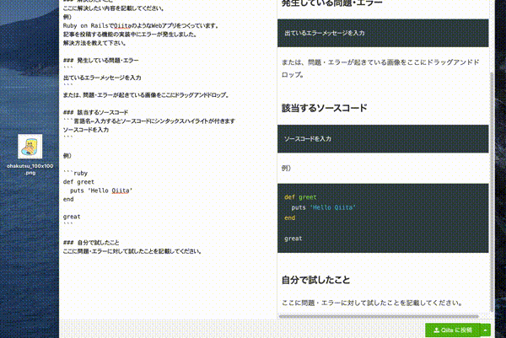Click the 'def greet' line in the editor
Viewport: 506px width, 338px height.
[78, 182]
